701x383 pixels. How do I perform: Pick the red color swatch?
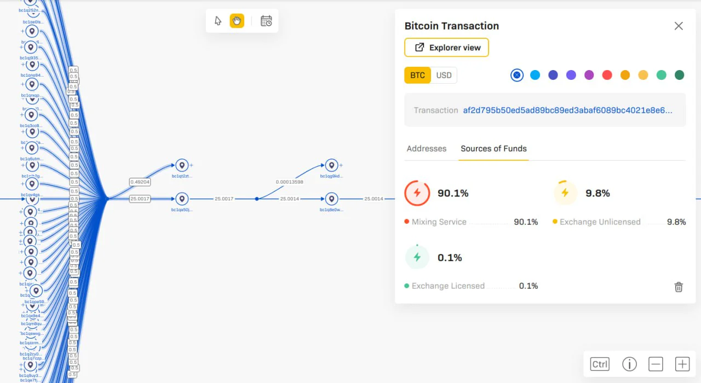click(x=607, y=75)
